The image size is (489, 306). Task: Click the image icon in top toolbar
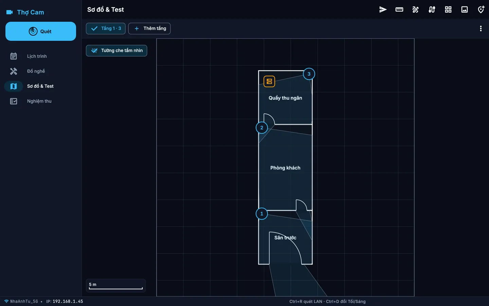pyautogui.click(x=465, y=10)
